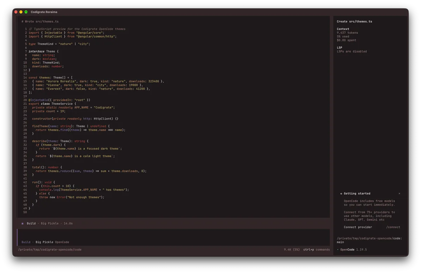Click the console.log code line
This screenshot has width=421, height=273.
[x=84, y=190]
